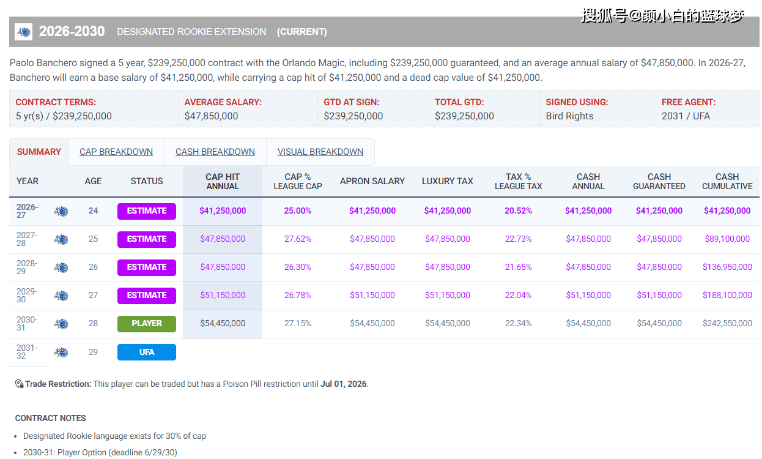Image resolution: width=762 pixels, height=459 pixels.
Task: Click the Magic team icon in 2026-27 row
Action: [61, 211]
